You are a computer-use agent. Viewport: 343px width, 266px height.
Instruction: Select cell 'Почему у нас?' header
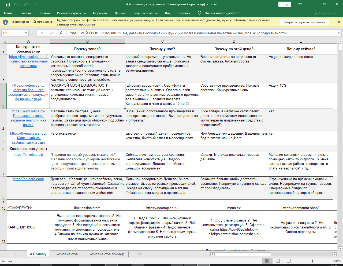pos(162,49)
